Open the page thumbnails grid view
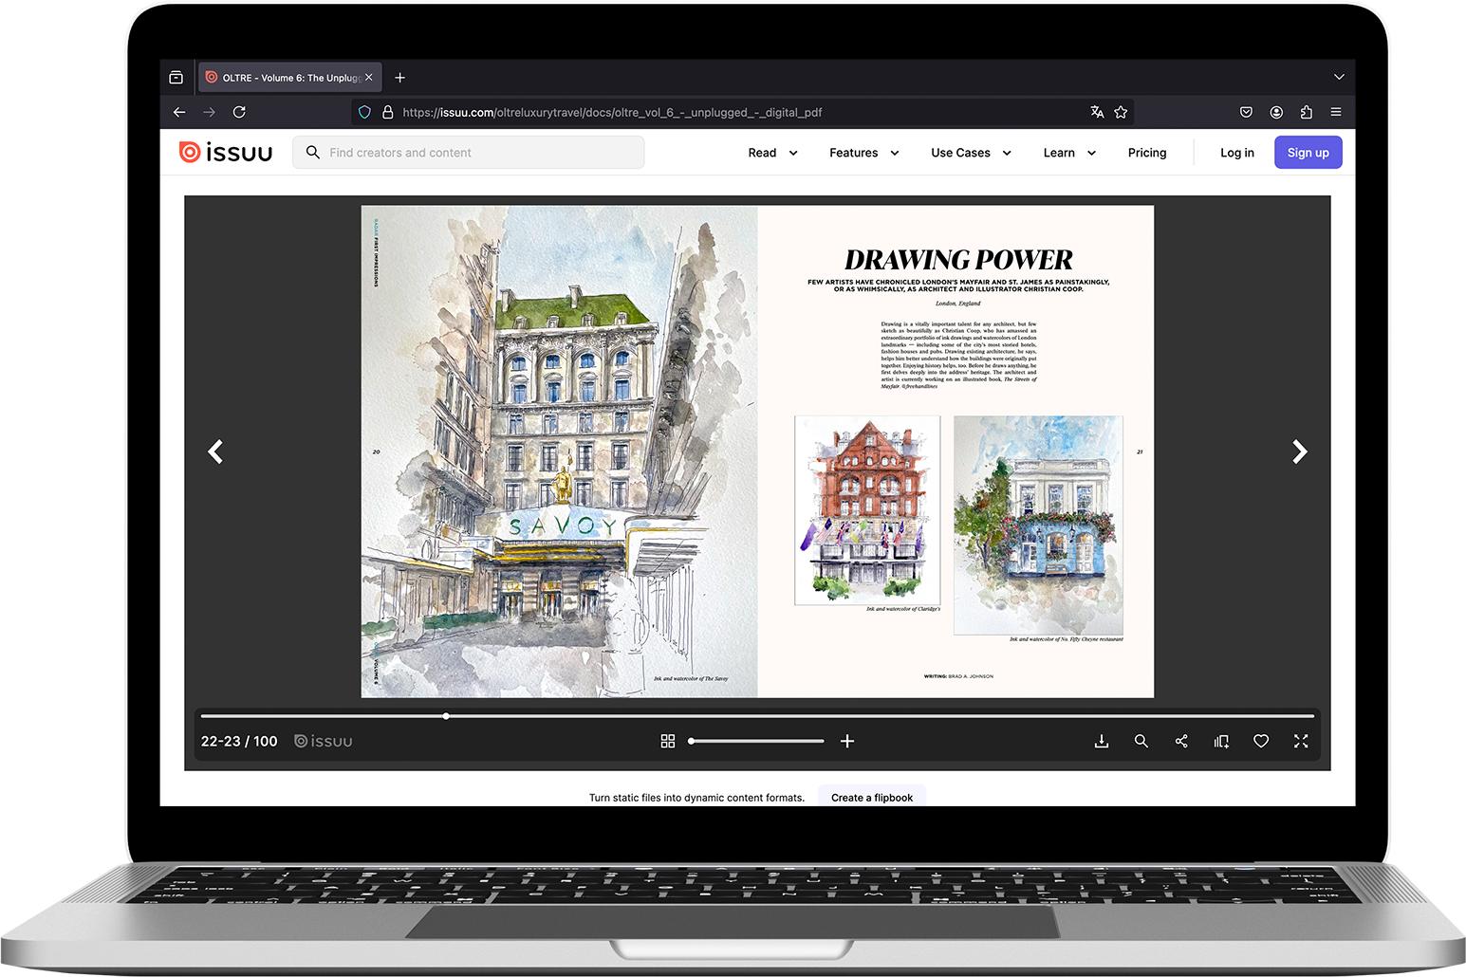The image size is (1466, 977). pos(668,741)
